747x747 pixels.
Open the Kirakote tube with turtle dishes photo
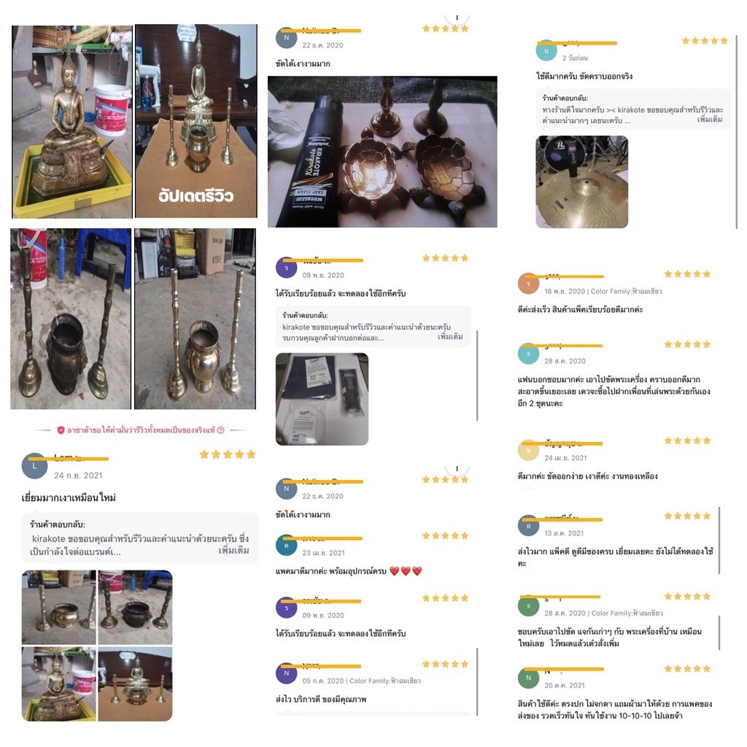click(x=382, y=152)
